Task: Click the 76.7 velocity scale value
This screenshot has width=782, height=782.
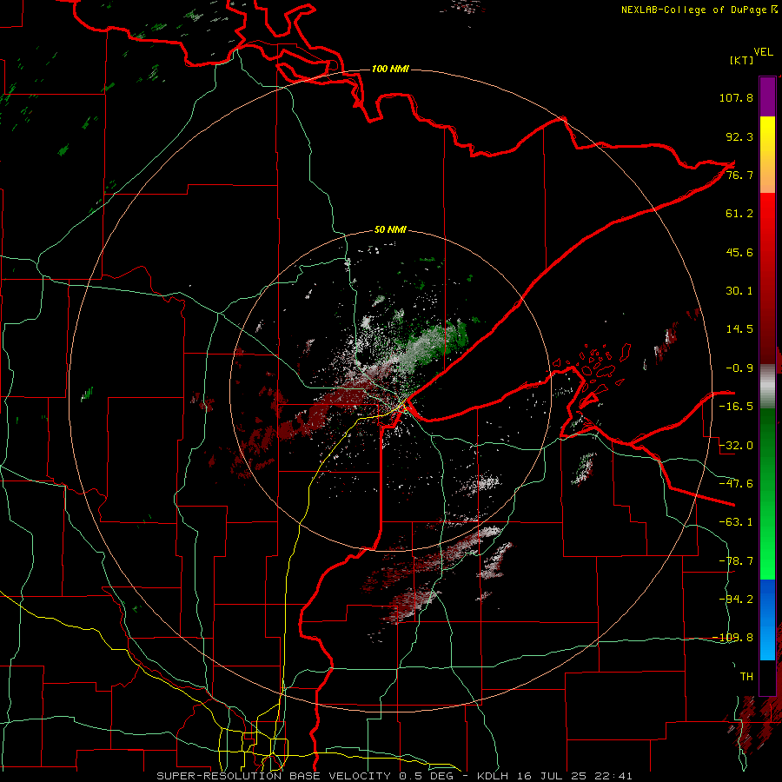Action: point(739,175)
